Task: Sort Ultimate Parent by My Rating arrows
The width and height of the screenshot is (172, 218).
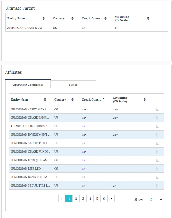Action: [x=148, y=18]
